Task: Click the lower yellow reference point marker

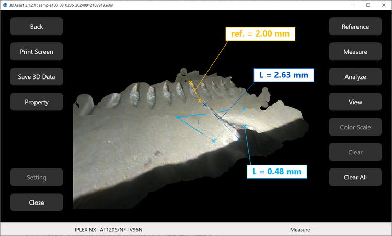Action: point(200,100)
